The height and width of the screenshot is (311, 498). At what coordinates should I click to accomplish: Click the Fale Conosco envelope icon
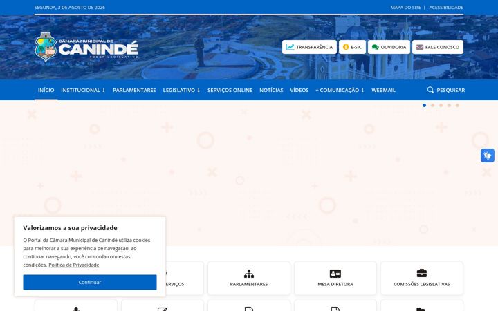pyautogui.click(x=420, y=47)
